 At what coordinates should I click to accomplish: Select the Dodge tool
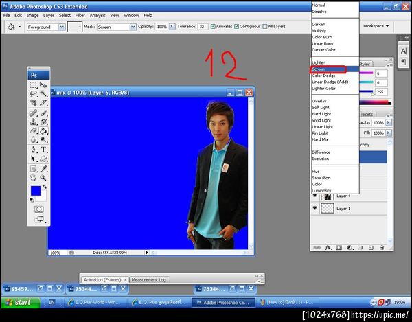43,139
